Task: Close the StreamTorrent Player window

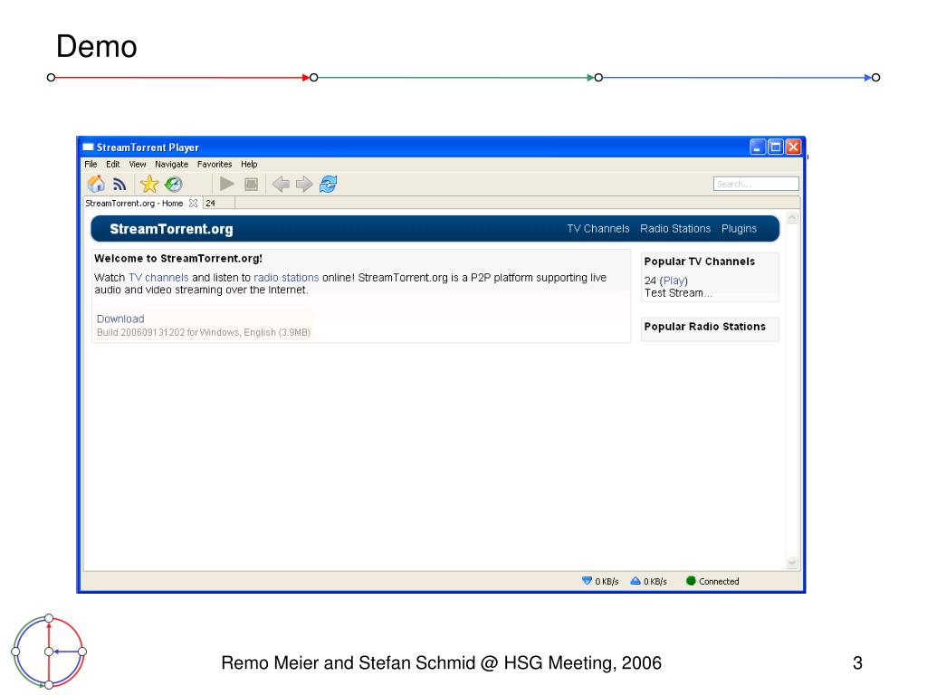Action: click(793, 147)
